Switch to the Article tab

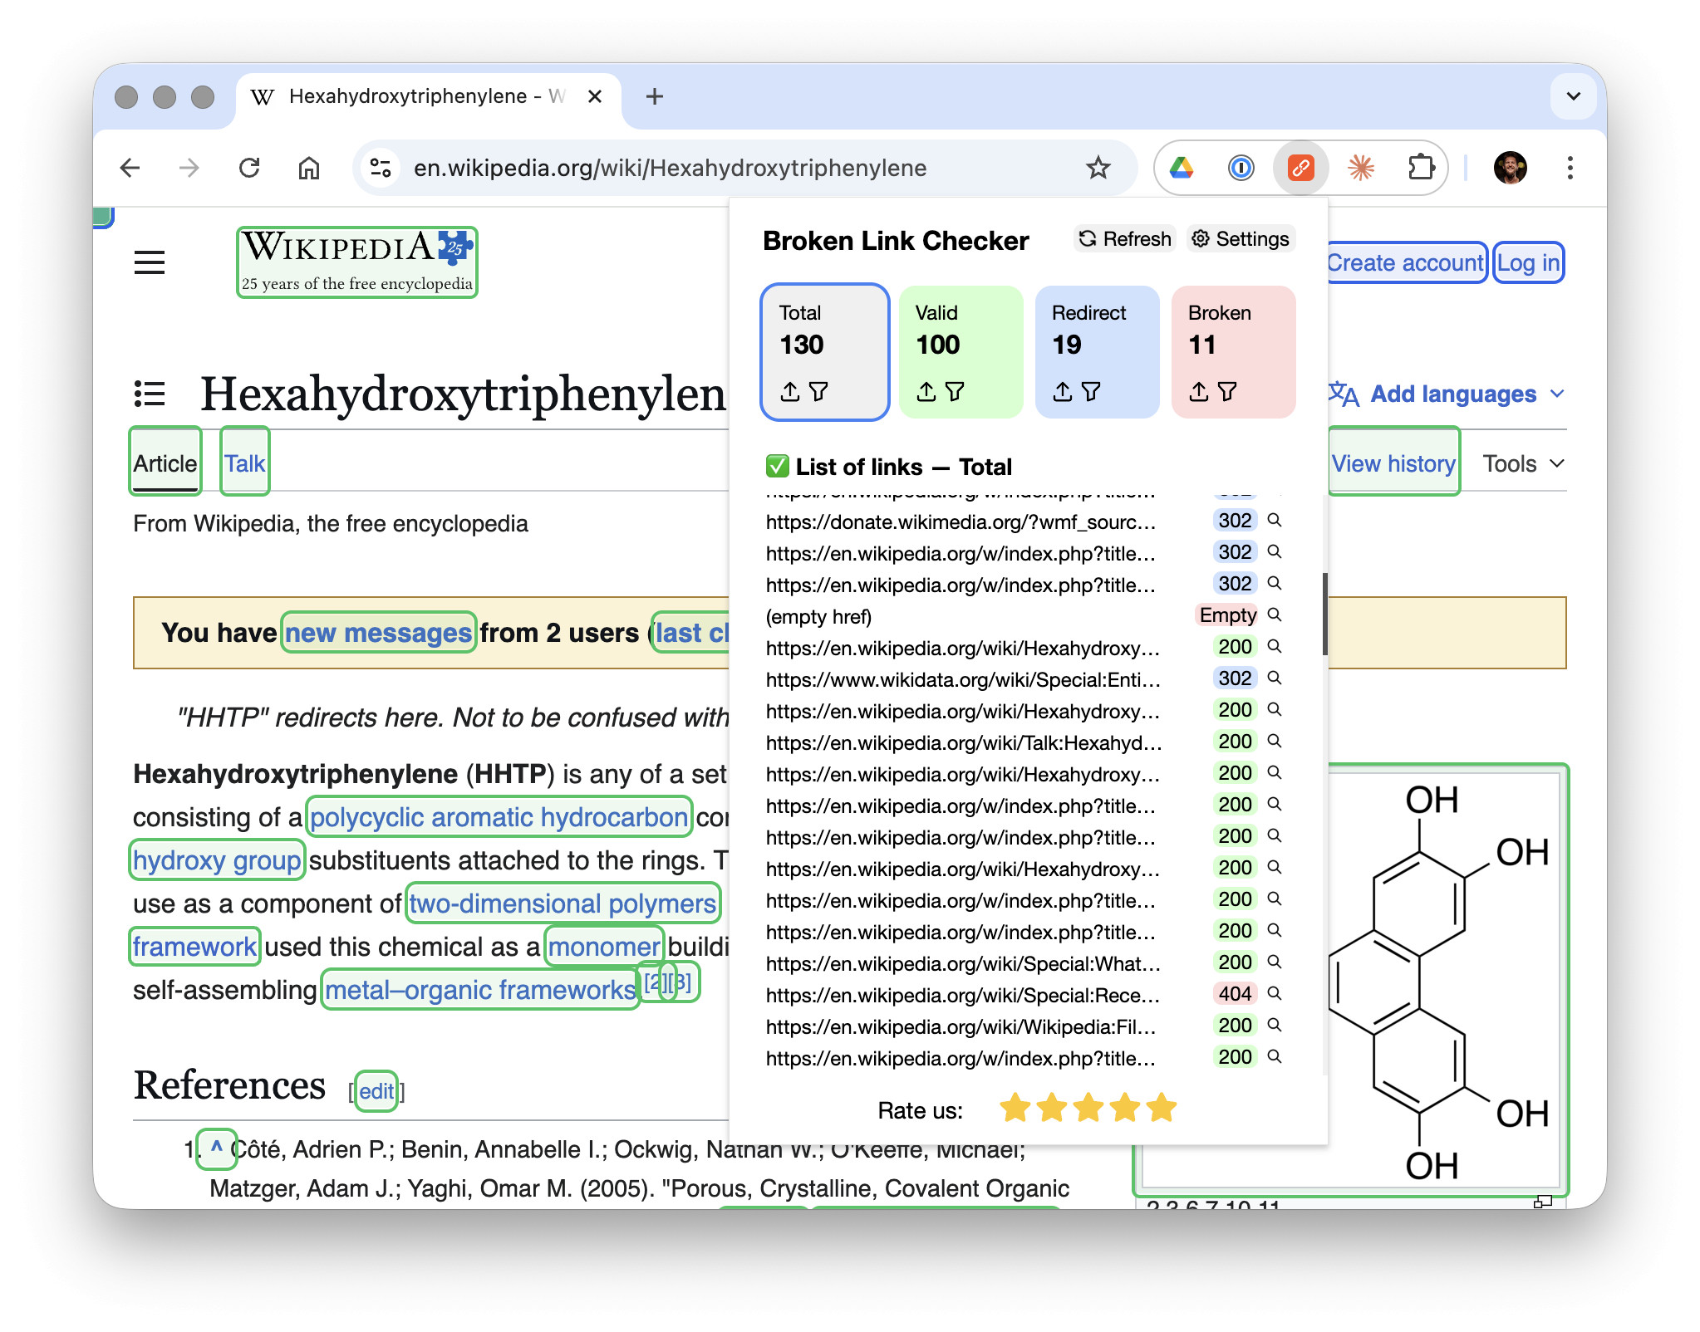pyautogui.click(x=165, y=463)
